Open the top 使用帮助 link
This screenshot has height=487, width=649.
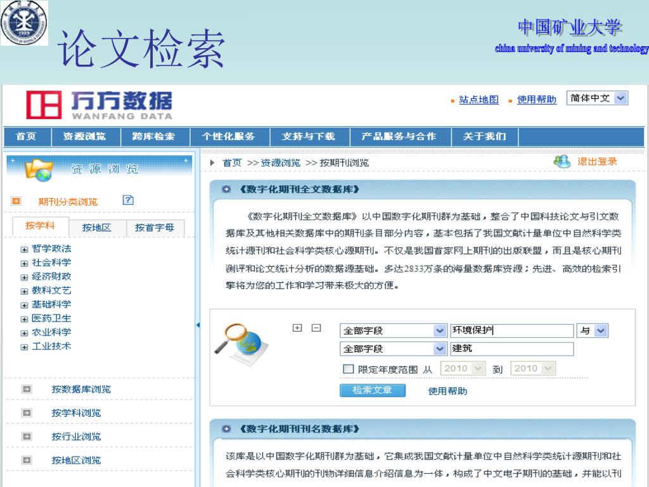pos(537,100)
